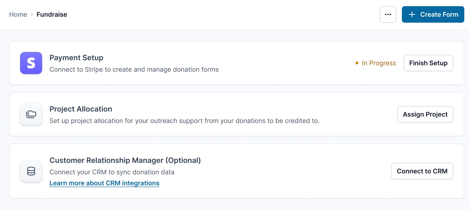Click the purple Stripe logo icon
Screen dimensions: 469x210
31,63
